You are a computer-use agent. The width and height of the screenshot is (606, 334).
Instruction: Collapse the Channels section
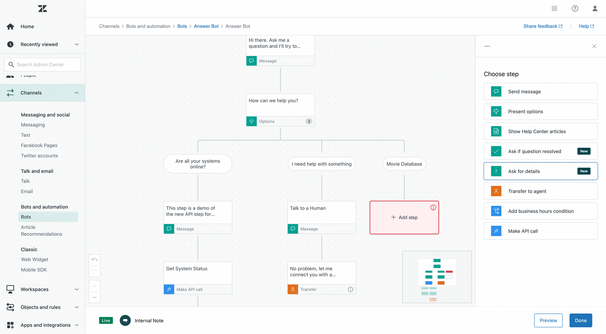pos(77,93)
